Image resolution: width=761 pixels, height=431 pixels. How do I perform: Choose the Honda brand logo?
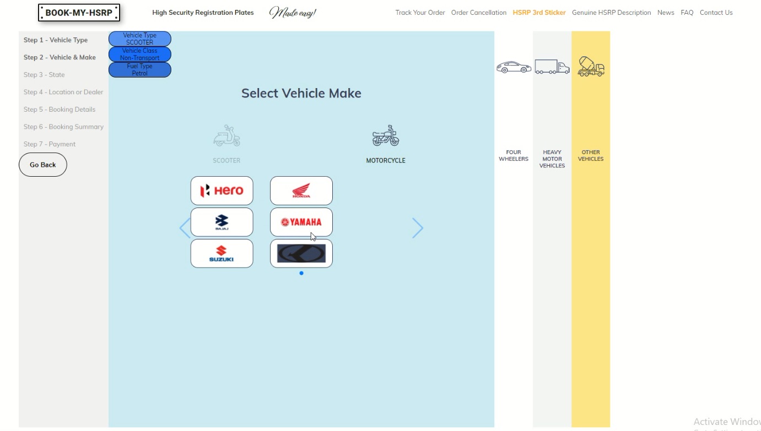click(301, 190)
